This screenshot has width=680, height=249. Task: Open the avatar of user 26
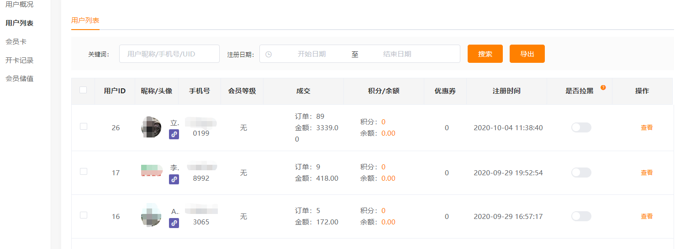(151, 127)
